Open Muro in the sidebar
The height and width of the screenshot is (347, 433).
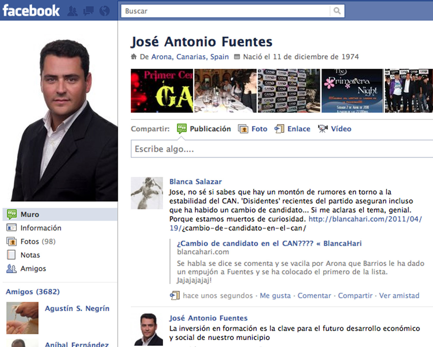click(x=30, y=215)
